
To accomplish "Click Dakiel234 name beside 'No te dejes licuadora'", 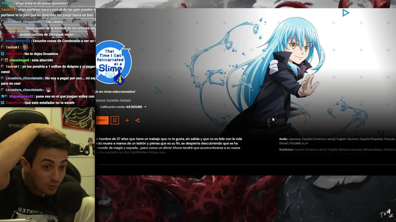I will point(14,54).
